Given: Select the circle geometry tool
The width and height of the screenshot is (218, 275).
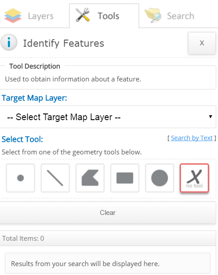Looking at the screenshot, I should 160,178.
